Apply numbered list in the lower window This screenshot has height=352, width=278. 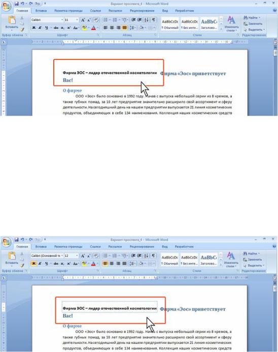[x=115, y=256]
